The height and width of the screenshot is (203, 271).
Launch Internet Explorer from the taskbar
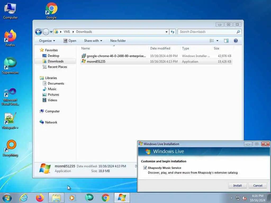[23, 198]
